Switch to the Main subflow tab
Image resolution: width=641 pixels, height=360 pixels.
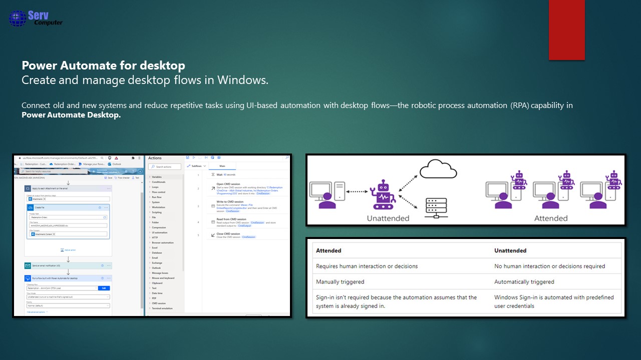tap(222, 166)
